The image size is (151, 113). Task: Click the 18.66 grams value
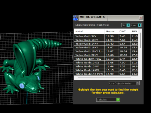(110, 55)
